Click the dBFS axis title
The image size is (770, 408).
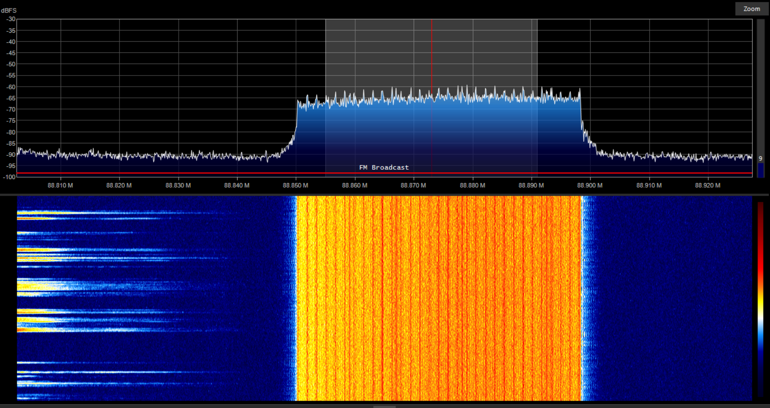tap(9, 10)
